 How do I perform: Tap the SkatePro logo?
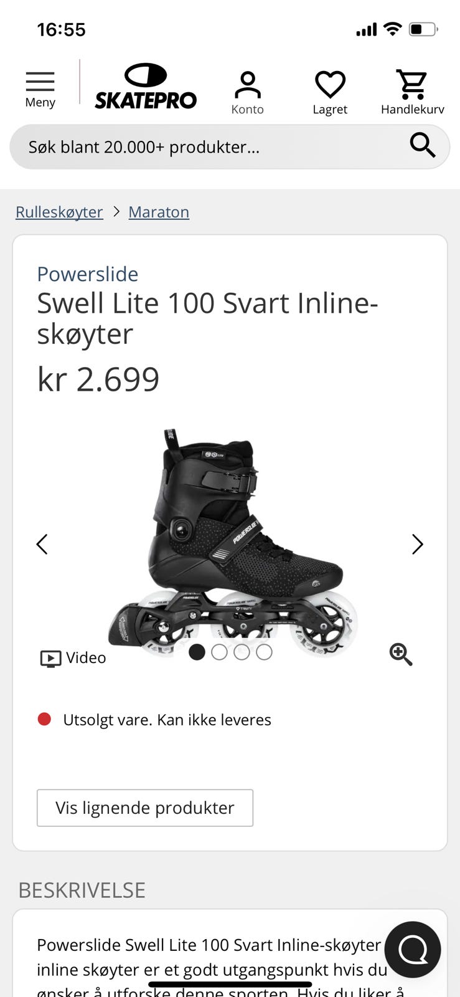(146, 87)
